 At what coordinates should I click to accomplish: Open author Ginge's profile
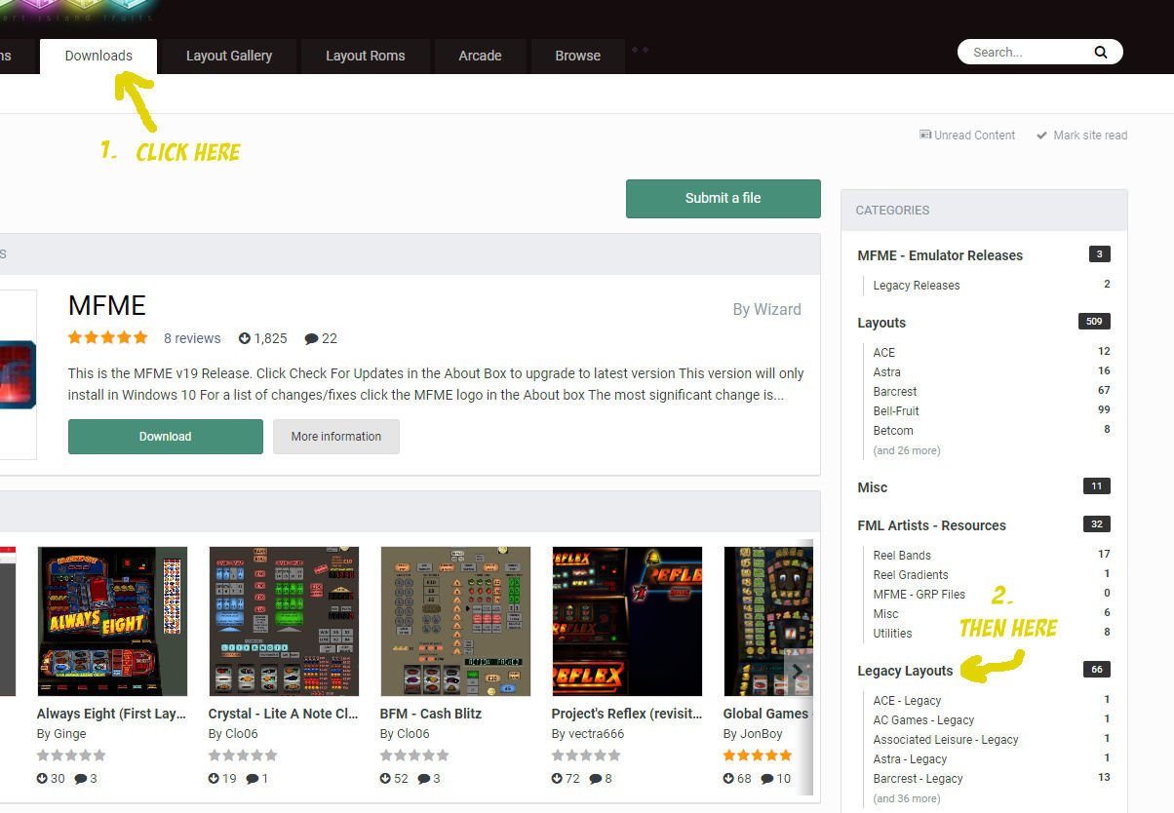70,734
